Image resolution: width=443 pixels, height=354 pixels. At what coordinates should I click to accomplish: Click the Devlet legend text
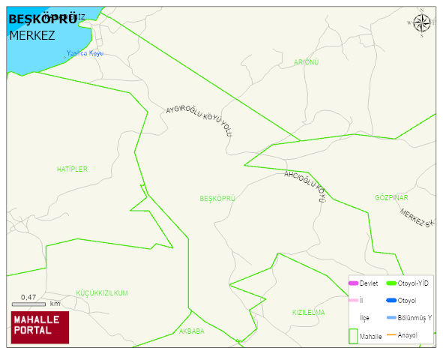click(369, 283)
